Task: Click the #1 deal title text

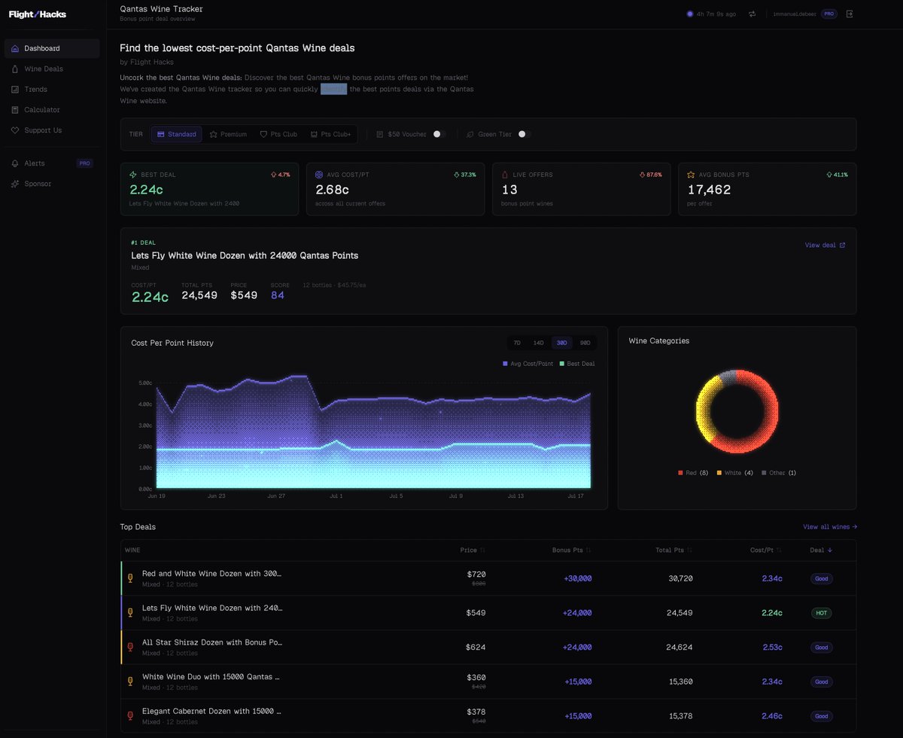Action: (x=245, y=255)
